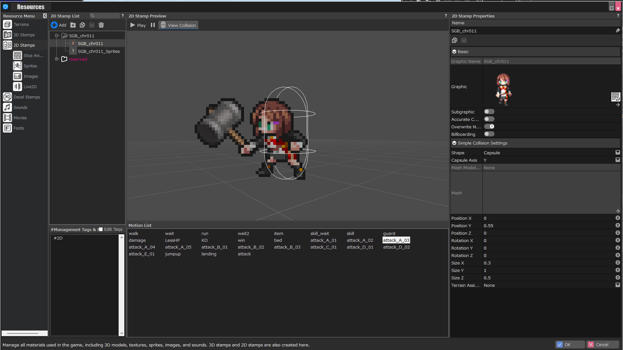
Task: Open help for 2D Stamp List
Action: pyautogui.click(x=122, y=16)
